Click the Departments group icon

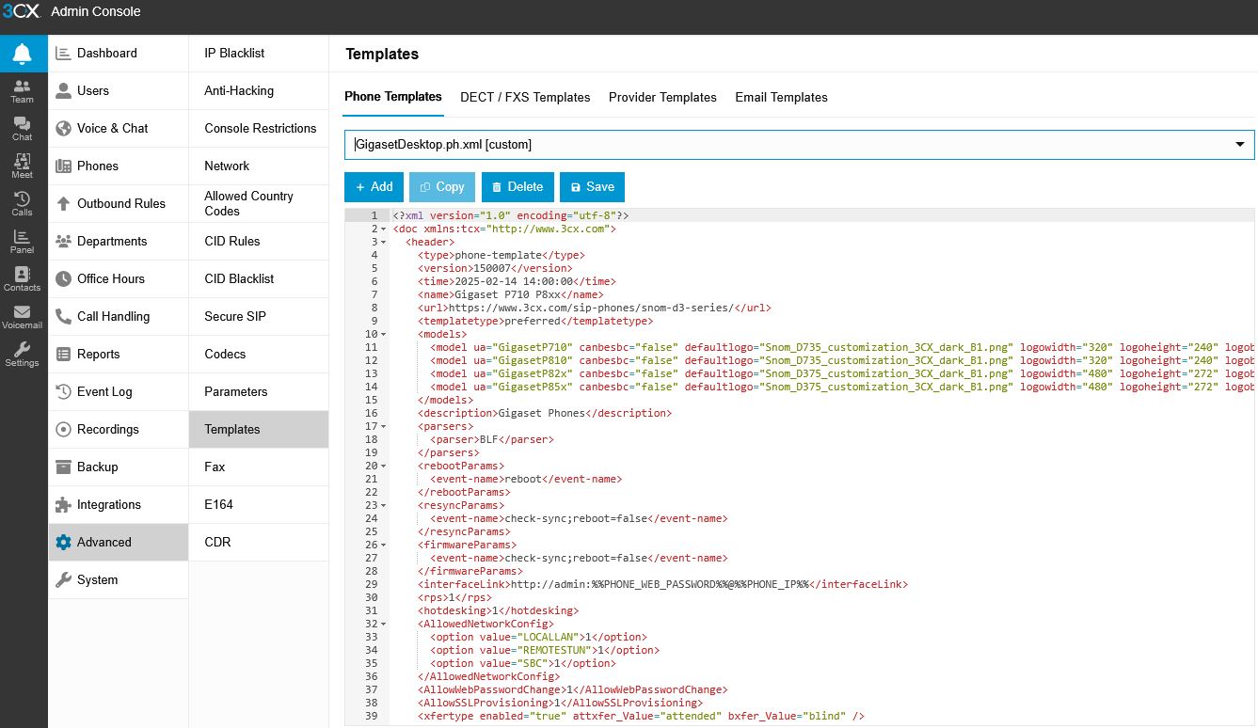63,242
